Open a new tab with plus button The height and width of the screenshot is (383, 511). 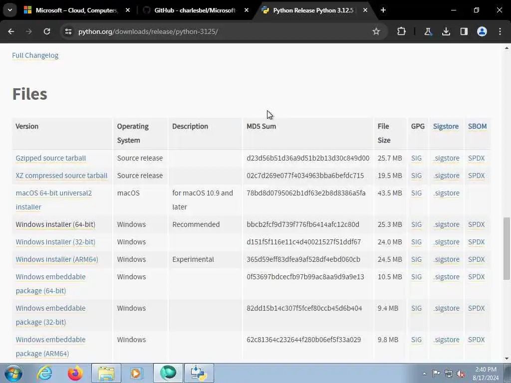(383, 10)
